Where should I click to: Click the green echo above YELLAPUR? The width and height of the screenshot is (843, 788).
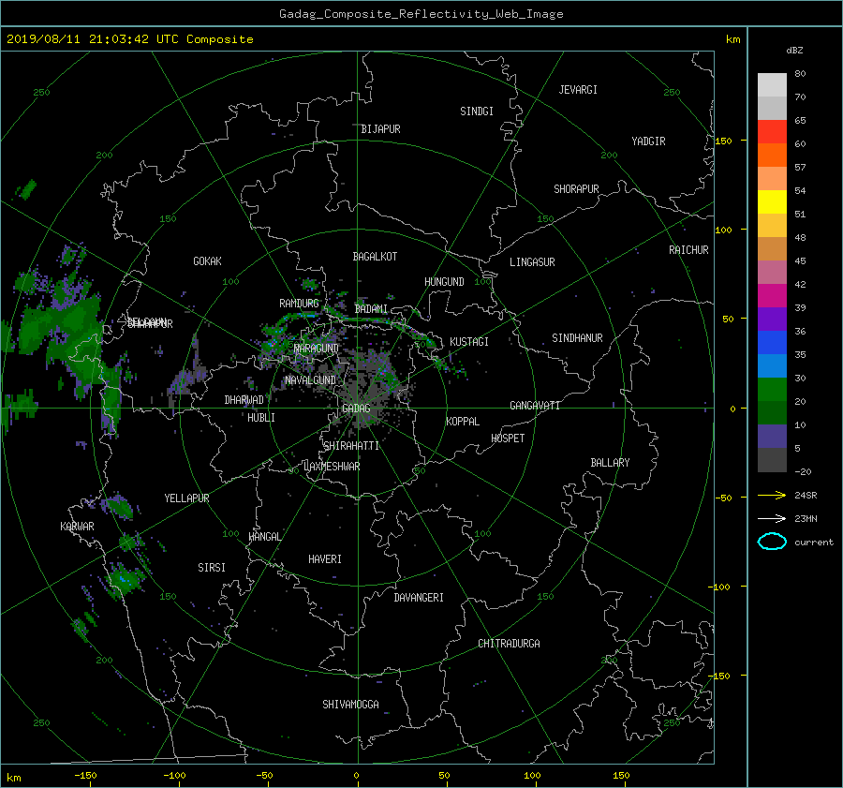click(119, 507)
